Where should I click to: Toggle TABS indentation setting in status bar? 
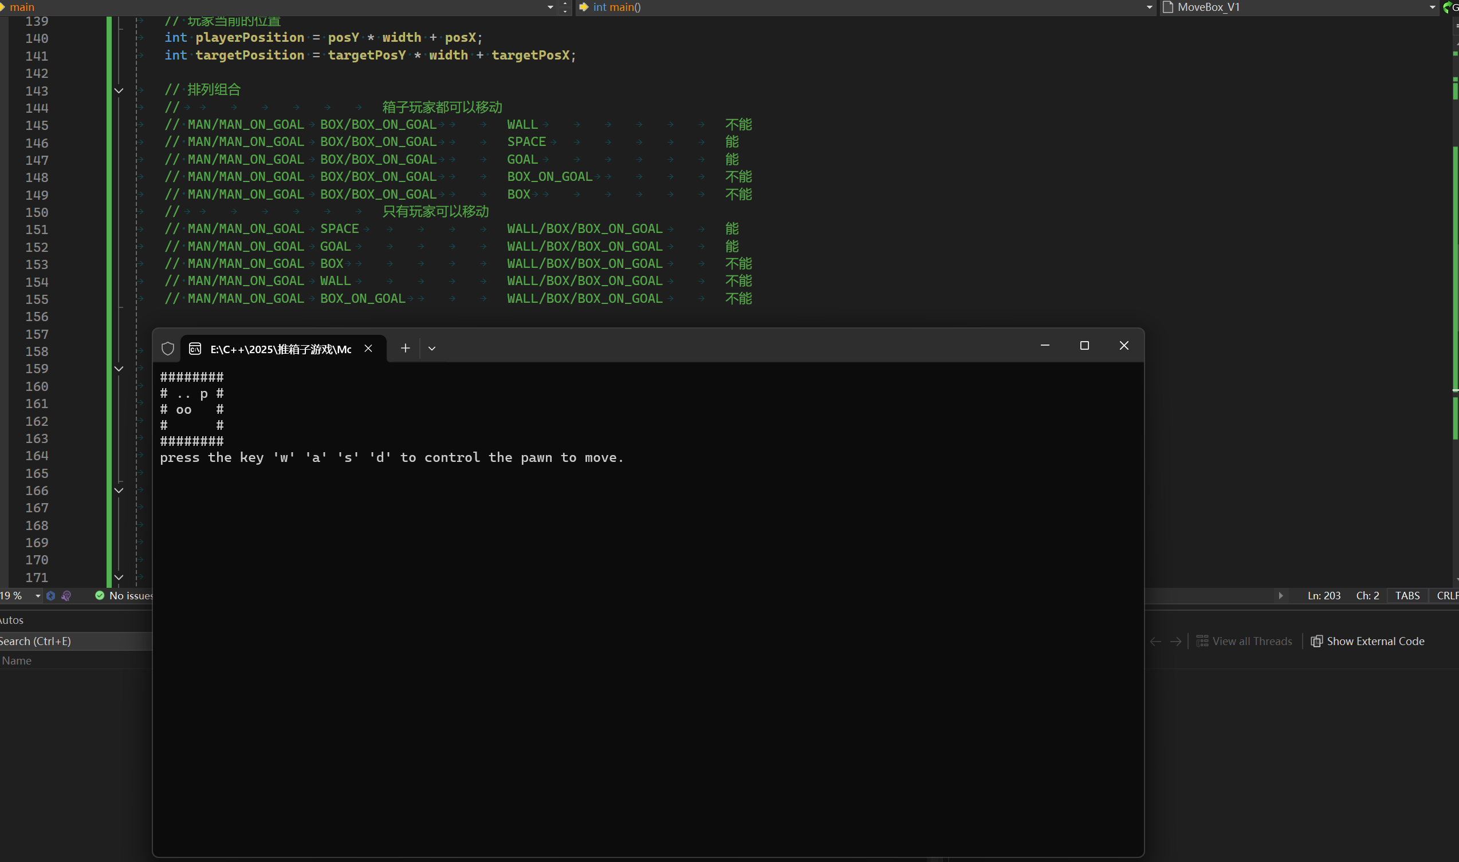tap(1407, 595)
